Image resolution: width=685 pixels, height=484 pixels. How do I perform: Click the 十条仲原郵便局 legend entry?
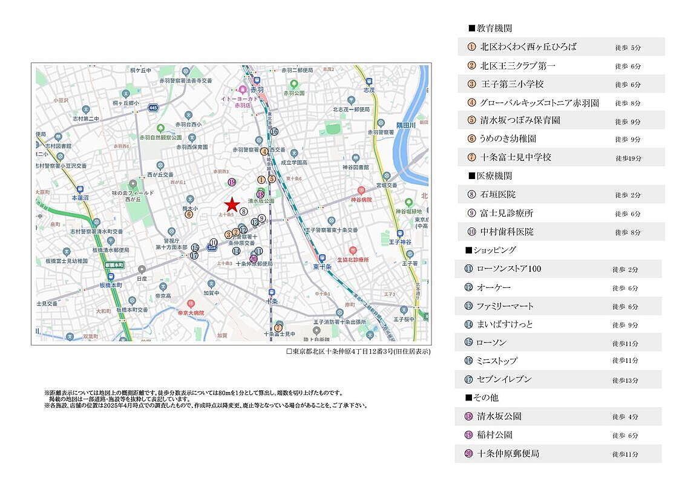[x=508, y=453]
